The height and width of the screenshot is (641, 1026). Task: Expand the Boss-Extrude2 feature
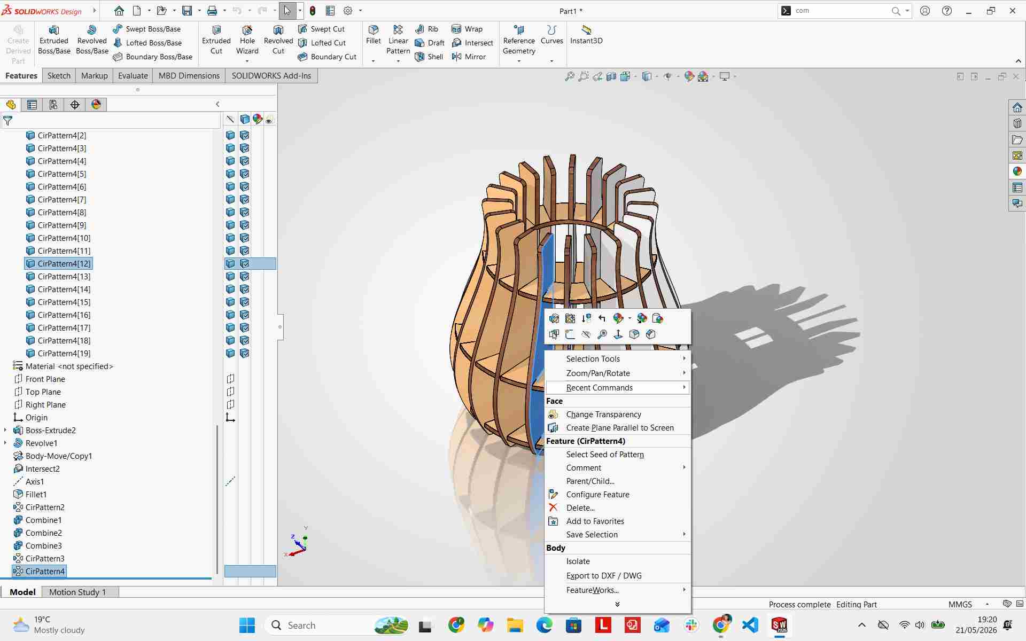(x=5, y=430)
